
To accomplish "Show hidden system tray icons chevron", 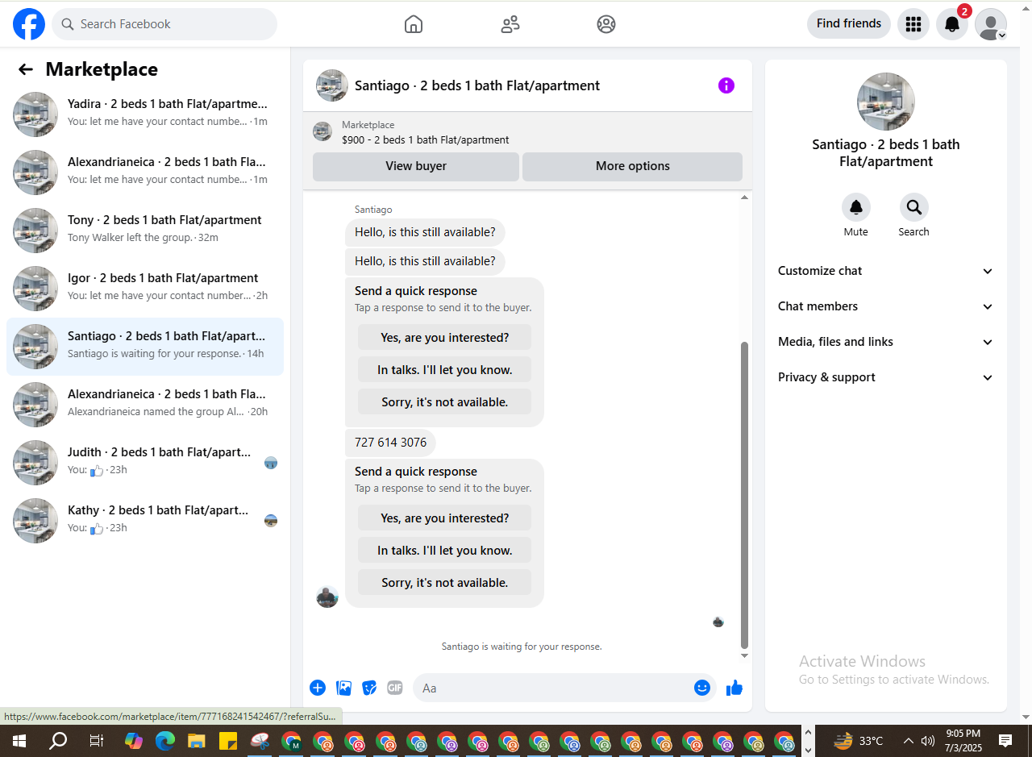I will pyautogui.click(x=909, y=741).
